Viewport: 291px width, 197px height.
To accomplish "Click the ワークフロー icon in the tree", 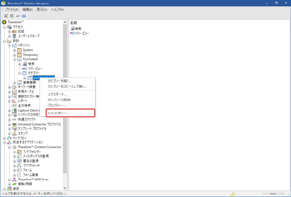I will (9, 138).
